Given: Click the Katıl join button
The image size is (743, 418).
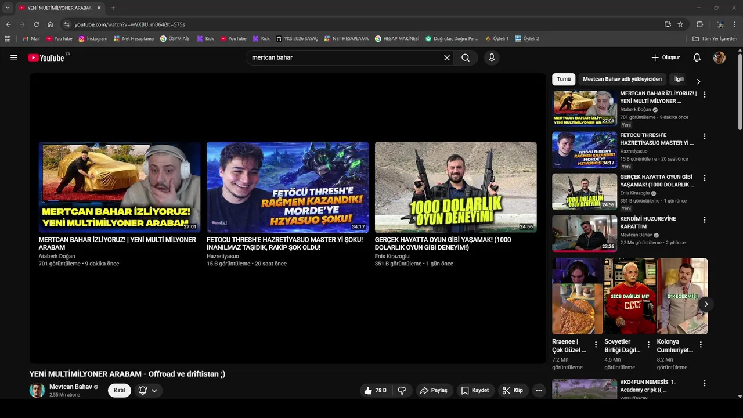Looking at the screenshot, I should (120, 390).
